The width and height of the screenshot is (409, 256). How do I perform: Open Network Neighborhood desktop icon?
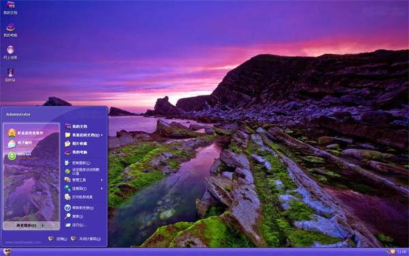point(10,53)
